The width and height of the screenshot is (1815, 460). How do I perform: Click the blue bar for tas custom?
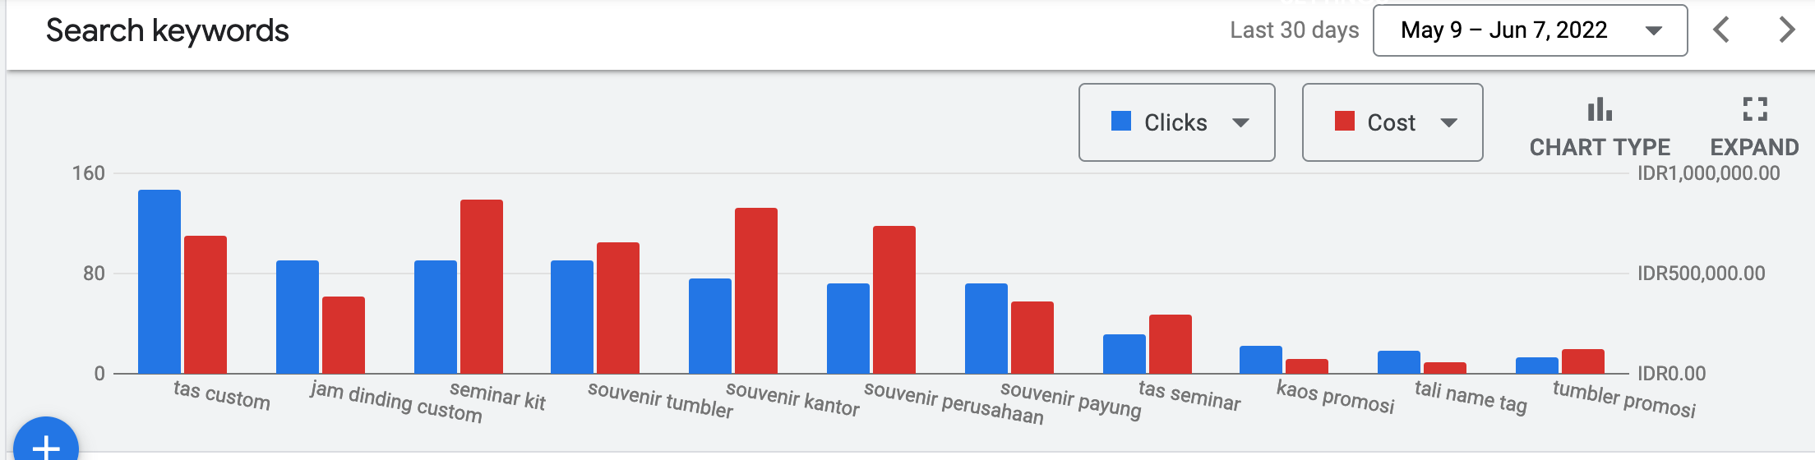point(159,282)
